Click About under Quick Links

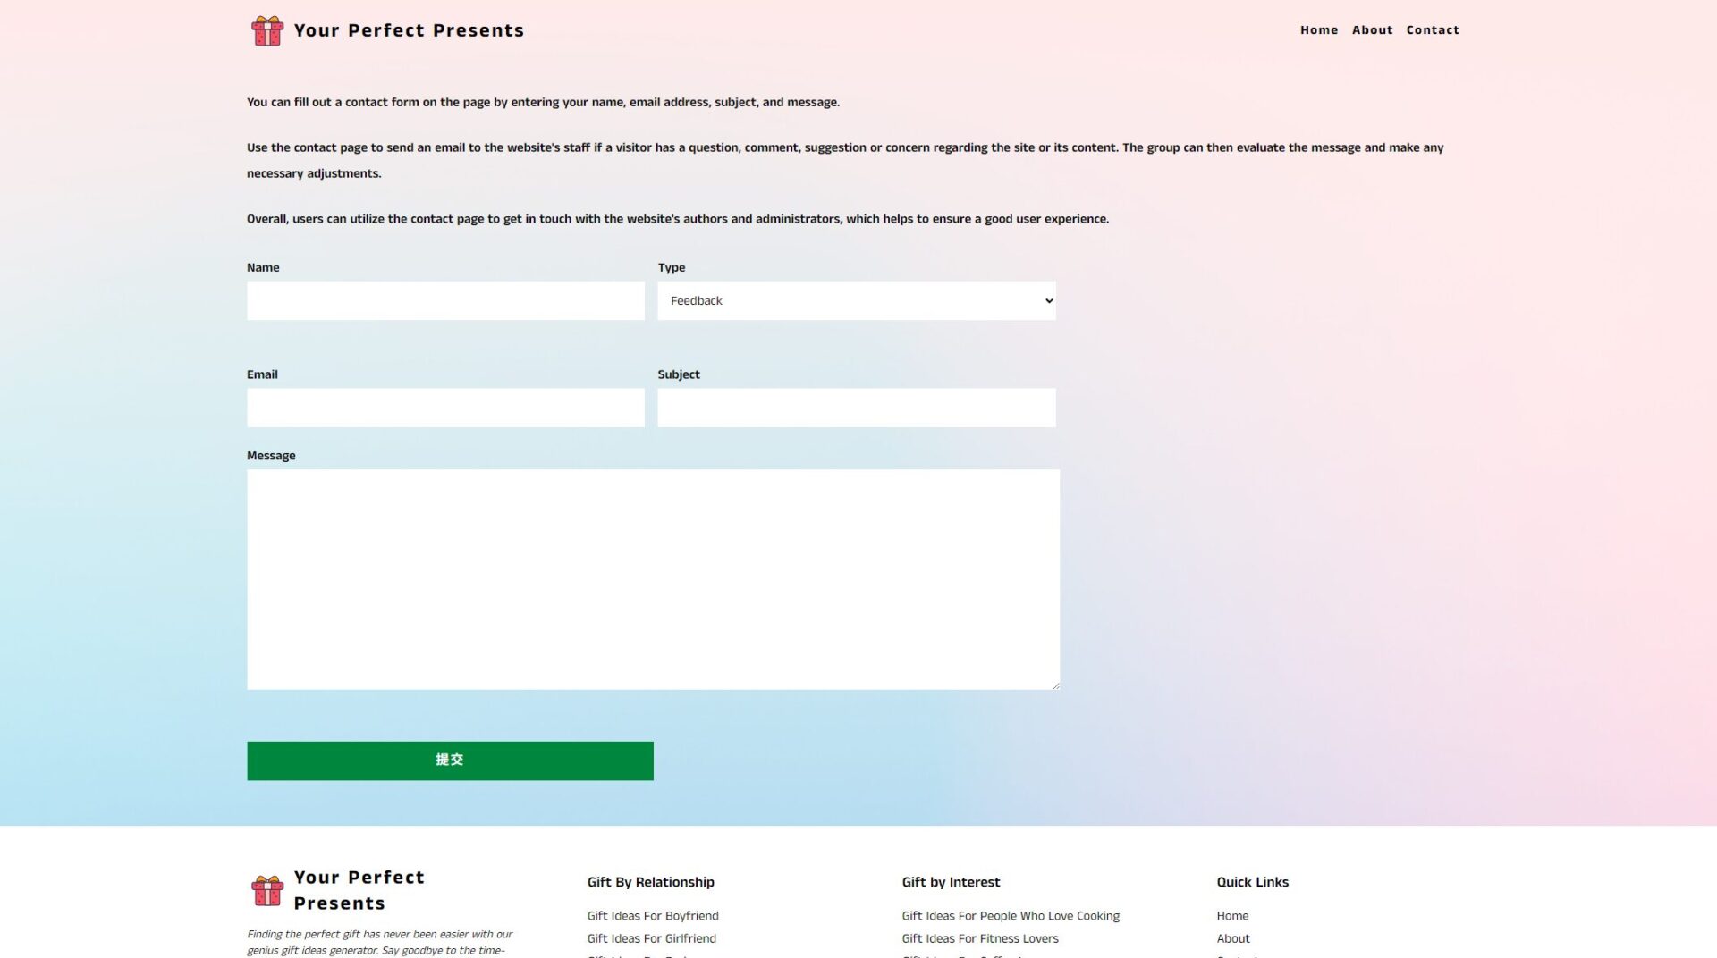[x=1232, y=938]
